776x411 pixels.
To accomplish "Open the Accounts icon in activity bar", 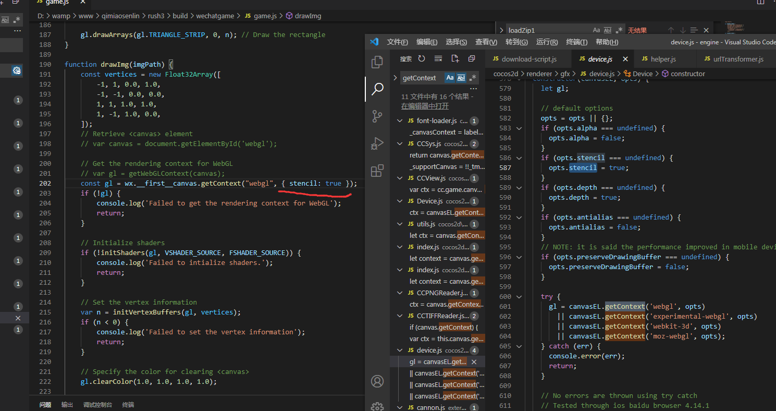I will [x=377, y=381].
